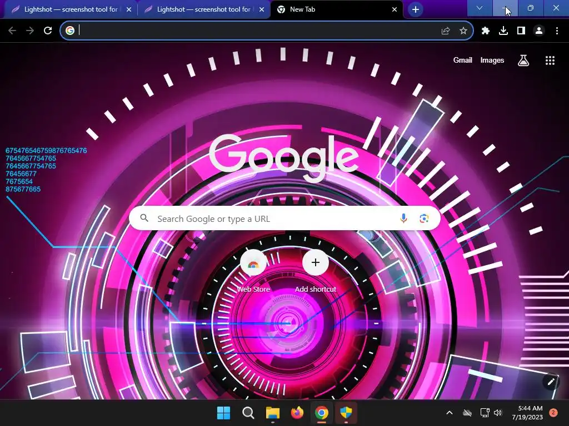This screenshot has height=426, width=569.
Task: Show hidden system tray icons
Action: [x=449, y=413]
